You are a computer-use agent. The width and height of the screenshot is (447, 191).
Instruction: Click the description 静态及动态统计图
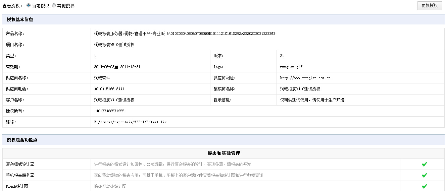pyautogui.click(x=110, y=186)
